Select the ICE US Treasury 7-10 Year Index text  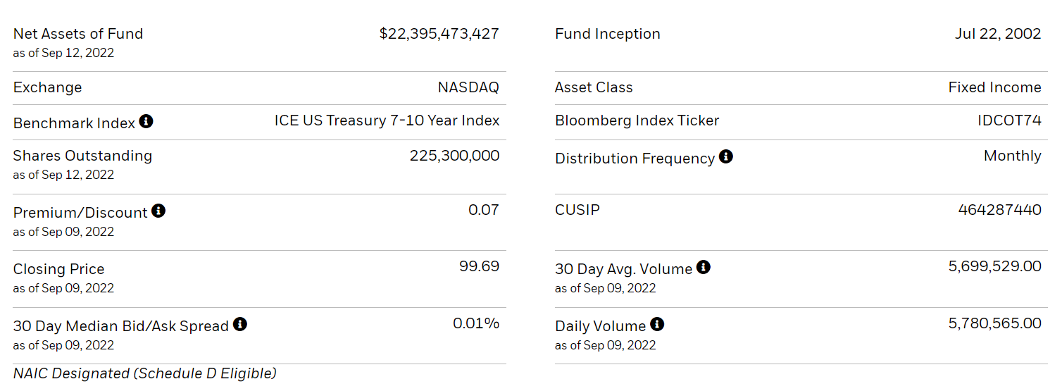387,120
